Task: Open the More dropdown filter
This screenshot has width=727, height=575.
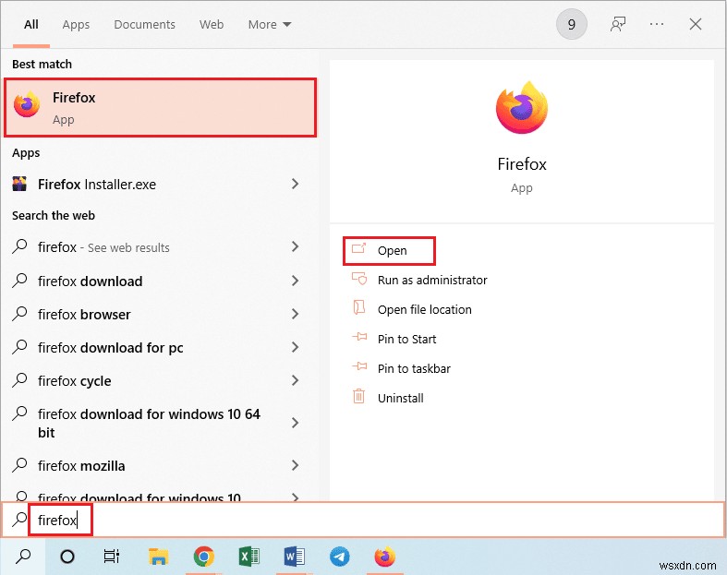Action: 270,24
